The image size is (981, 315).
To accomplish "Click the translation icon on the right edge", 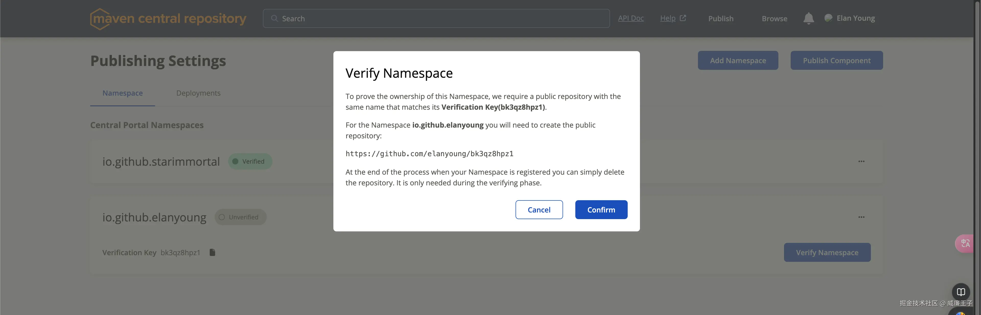I will pos(965,243).
